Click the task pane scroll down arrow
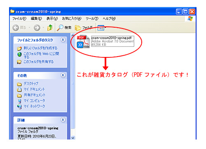This screenshot has height=149, width=206. [x=73, y=137]
